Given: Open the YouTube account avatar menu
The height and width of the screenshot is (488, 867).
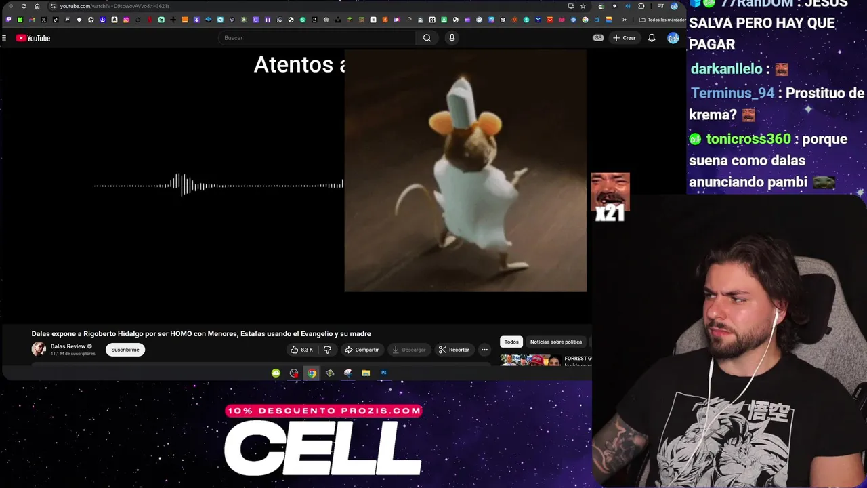Looking at the screenshot, I should (673, 38).
